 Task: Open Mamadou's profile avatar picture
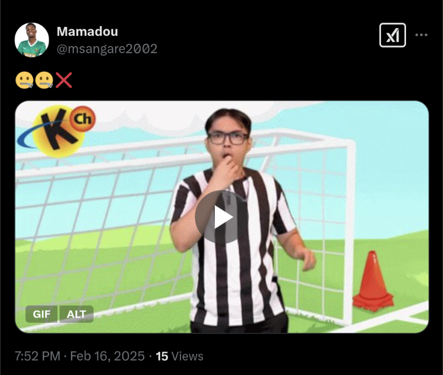point(32,40)
